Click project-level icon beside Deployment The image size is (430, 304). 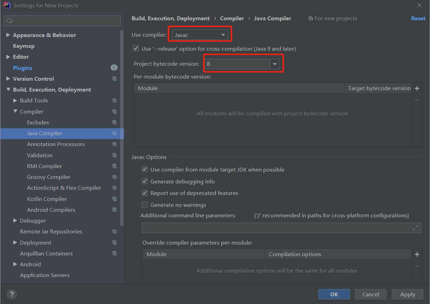(114, 243)
